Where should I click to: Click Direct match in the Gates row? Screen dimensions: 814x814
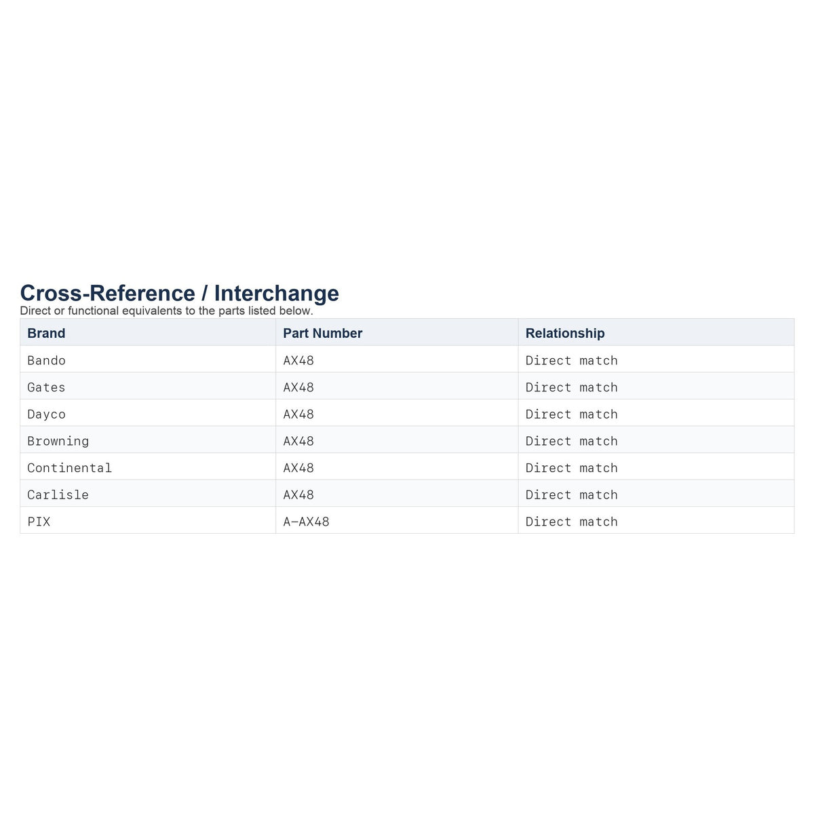(572, 387)
